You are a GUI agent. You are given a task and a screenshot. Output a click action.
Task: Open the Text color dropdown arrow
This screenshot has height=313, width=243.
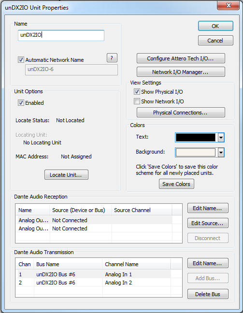[x=221, y=137]
